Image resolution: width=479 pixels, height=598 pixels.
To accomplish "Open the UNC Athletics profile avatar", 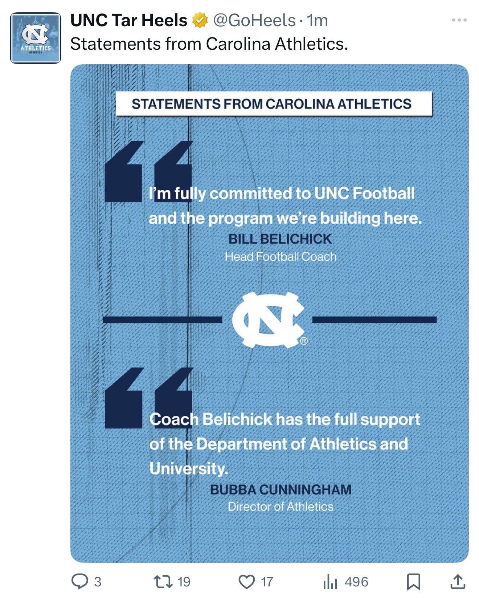I will pos(36,38).
